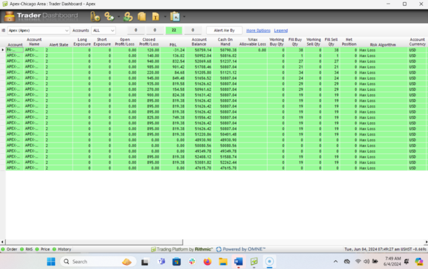Open the Windows Start menu
The height and width of the screenshot is (269, 428).
(x=51, y=262)
